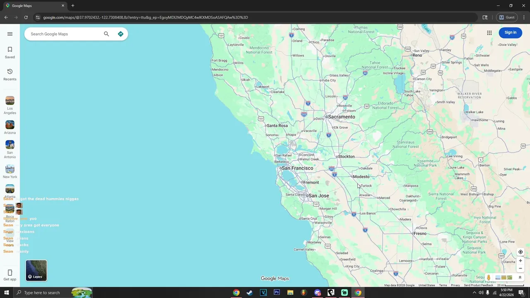Viewport: 530px width, 298px height.
Task: Click the Monterey city label
Action: click(314, 242)
